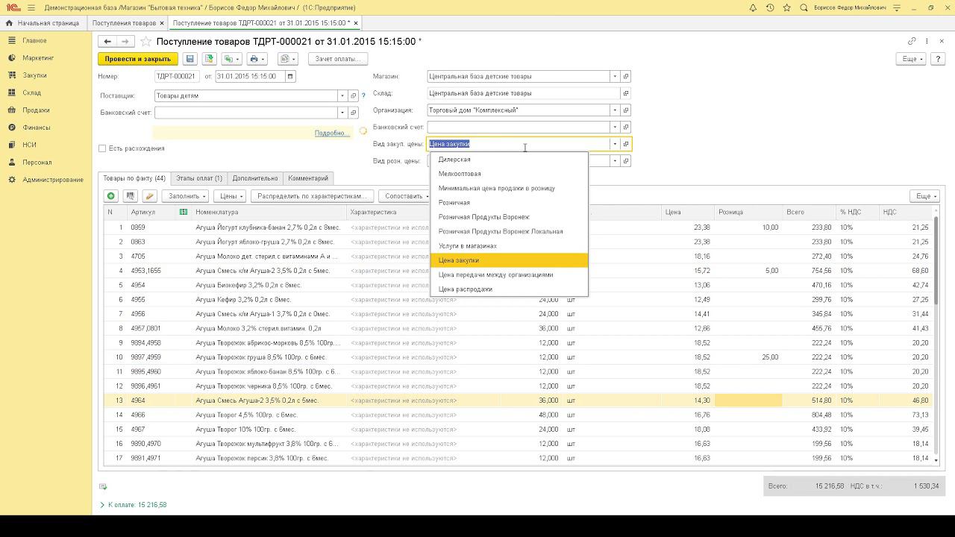Switch to the Поступления товаров window tab

(125, 23)
